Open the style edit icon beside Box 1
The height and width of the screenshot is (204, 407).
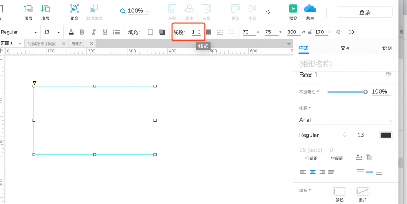(x=388, y=75)
